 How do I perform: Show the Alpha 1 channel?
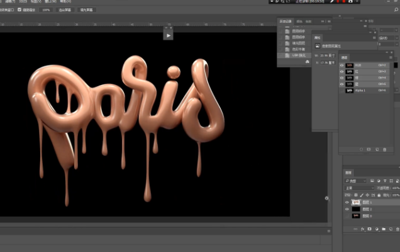(342, 90)
